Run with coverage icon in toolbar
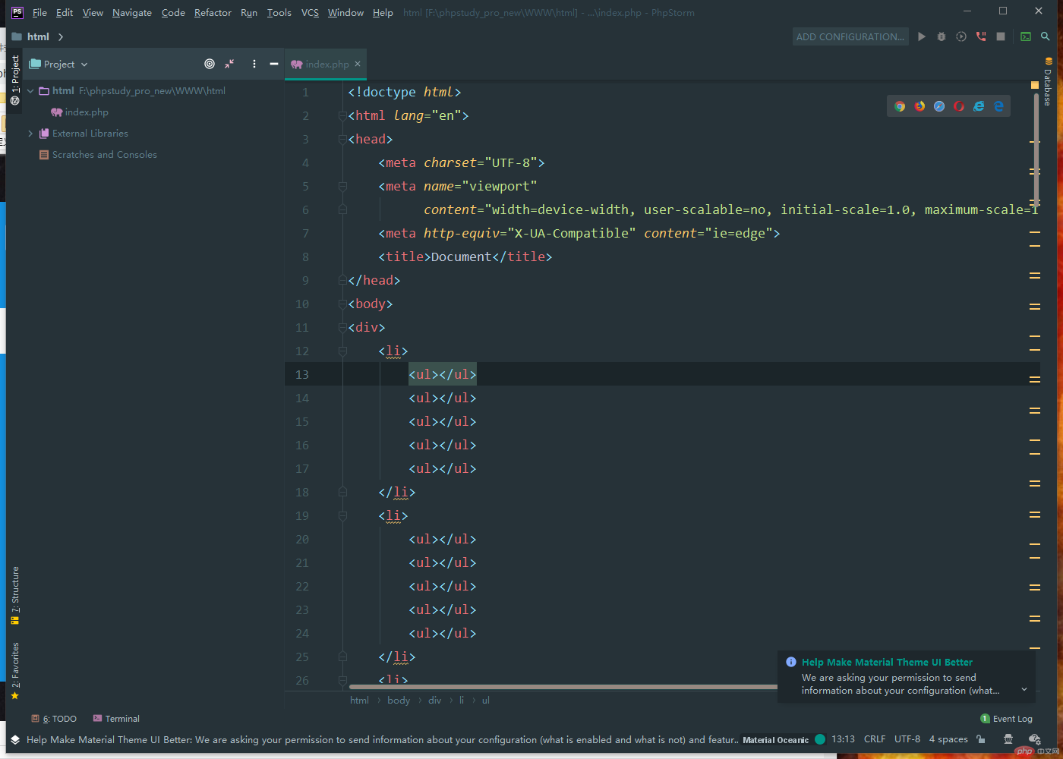The height and width of the screenshot is (759, 1063). (961, 36)
